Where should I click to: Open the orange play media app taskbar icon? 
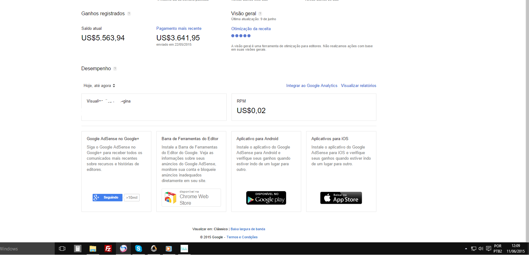point(169,249)
